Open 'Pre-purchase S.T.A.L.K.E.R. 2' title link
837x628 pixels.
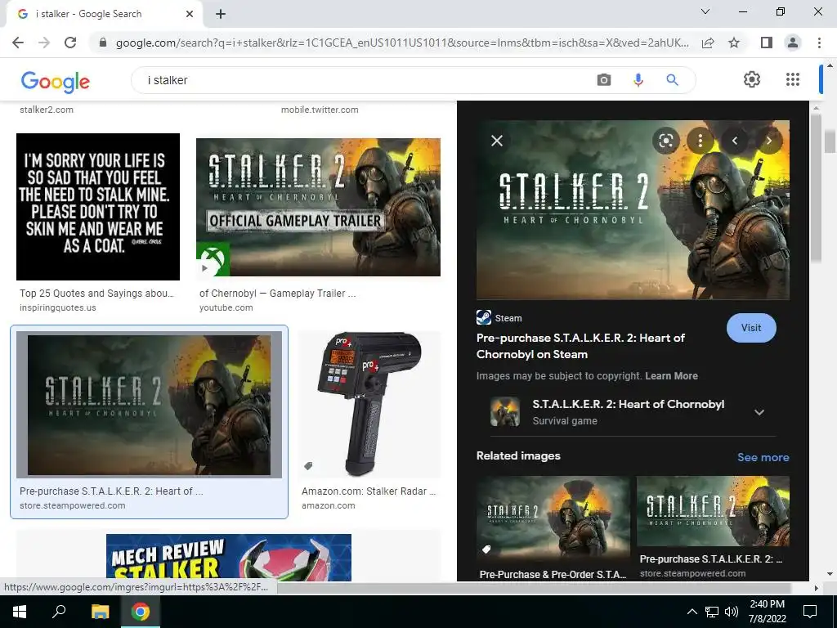tap(580, 346)
